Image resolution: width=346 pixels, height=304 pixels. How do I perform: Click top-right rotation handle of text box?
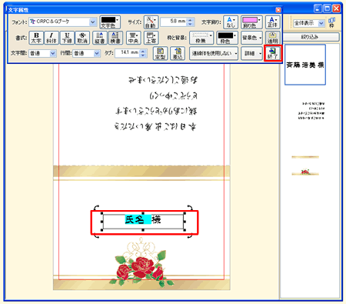point(190,207)
